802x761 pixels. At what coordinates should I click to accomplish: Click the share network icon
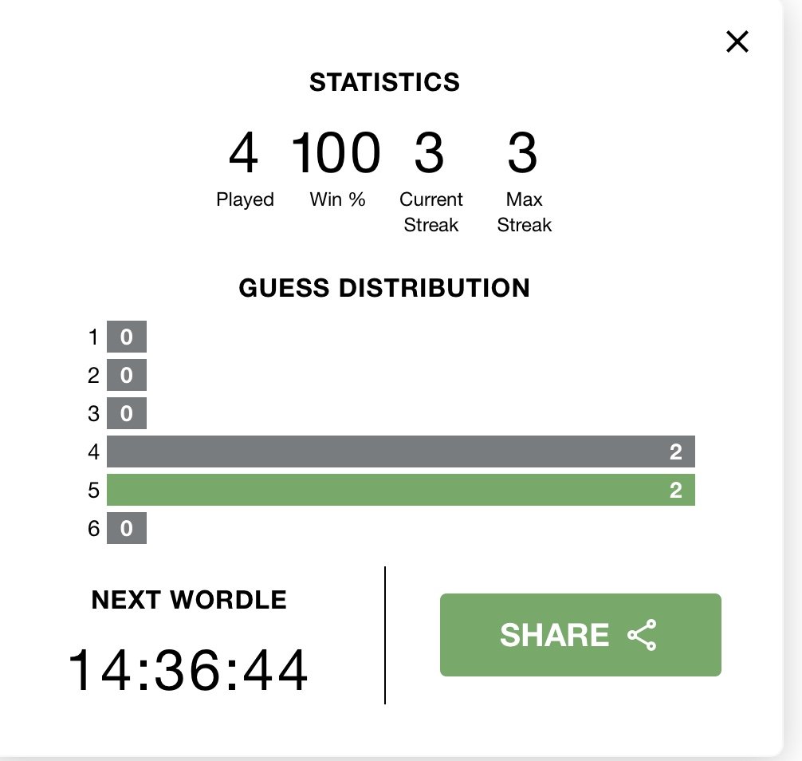[642, 635]
